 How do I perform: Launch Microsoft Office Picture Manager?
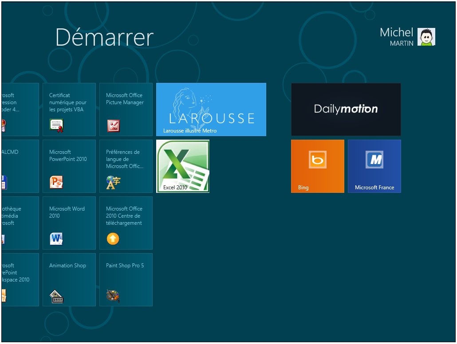[x=126, y=109]
